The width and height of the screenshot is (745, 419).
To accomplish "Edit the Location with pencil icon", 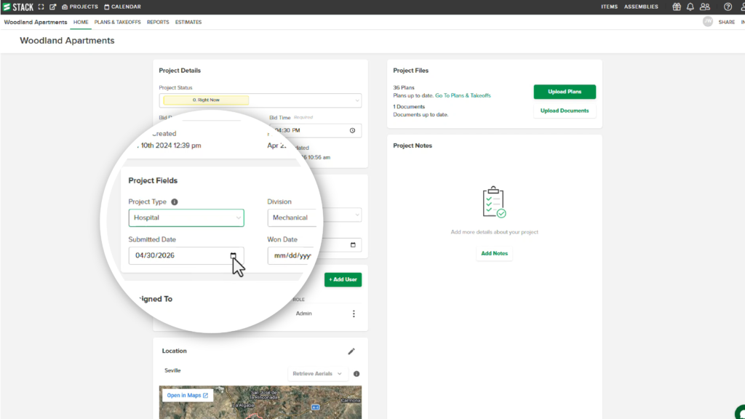I will click(351, 351).
